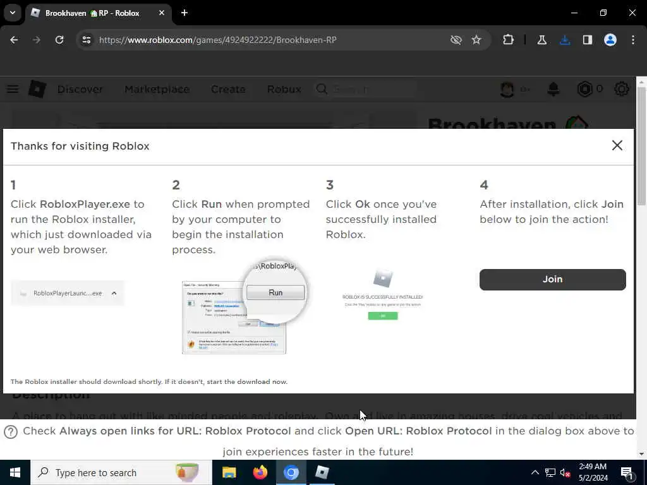Screen dimensions: 647x485
Task: Open Chrome three-dot menu
Action: point(633,40)
